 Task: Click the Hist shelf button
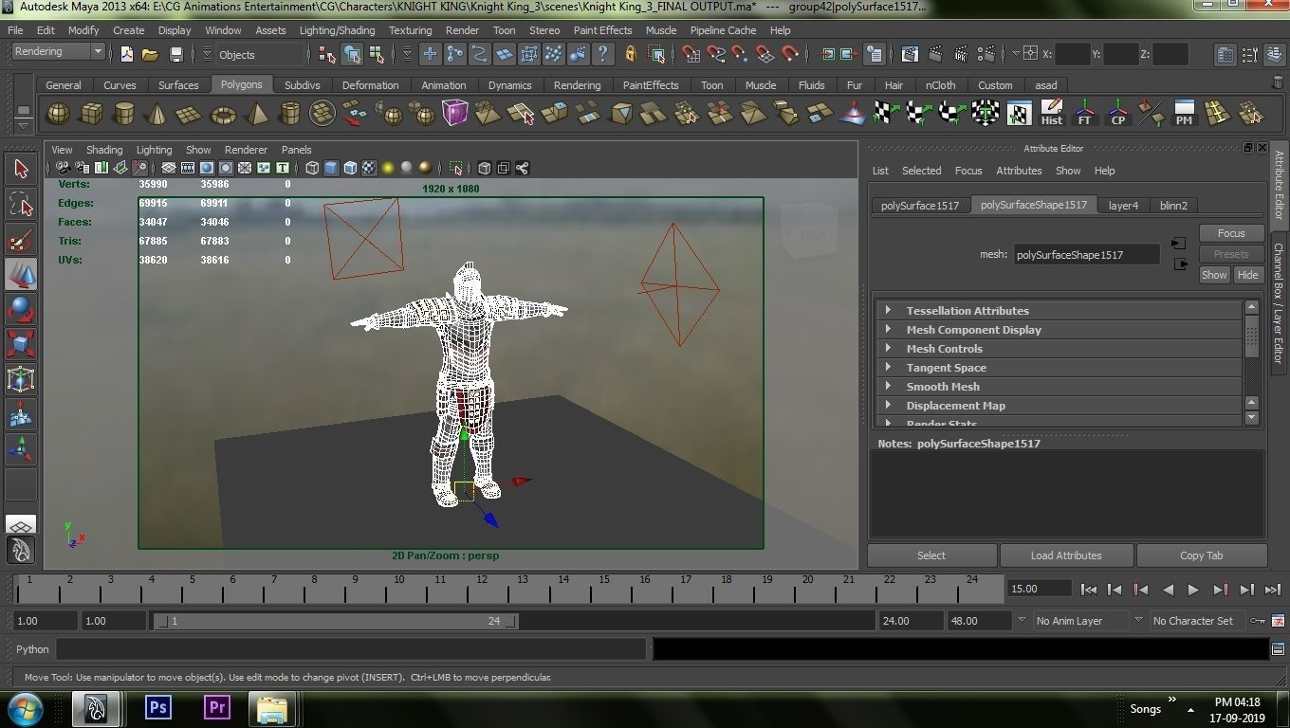click(1051, 114)
